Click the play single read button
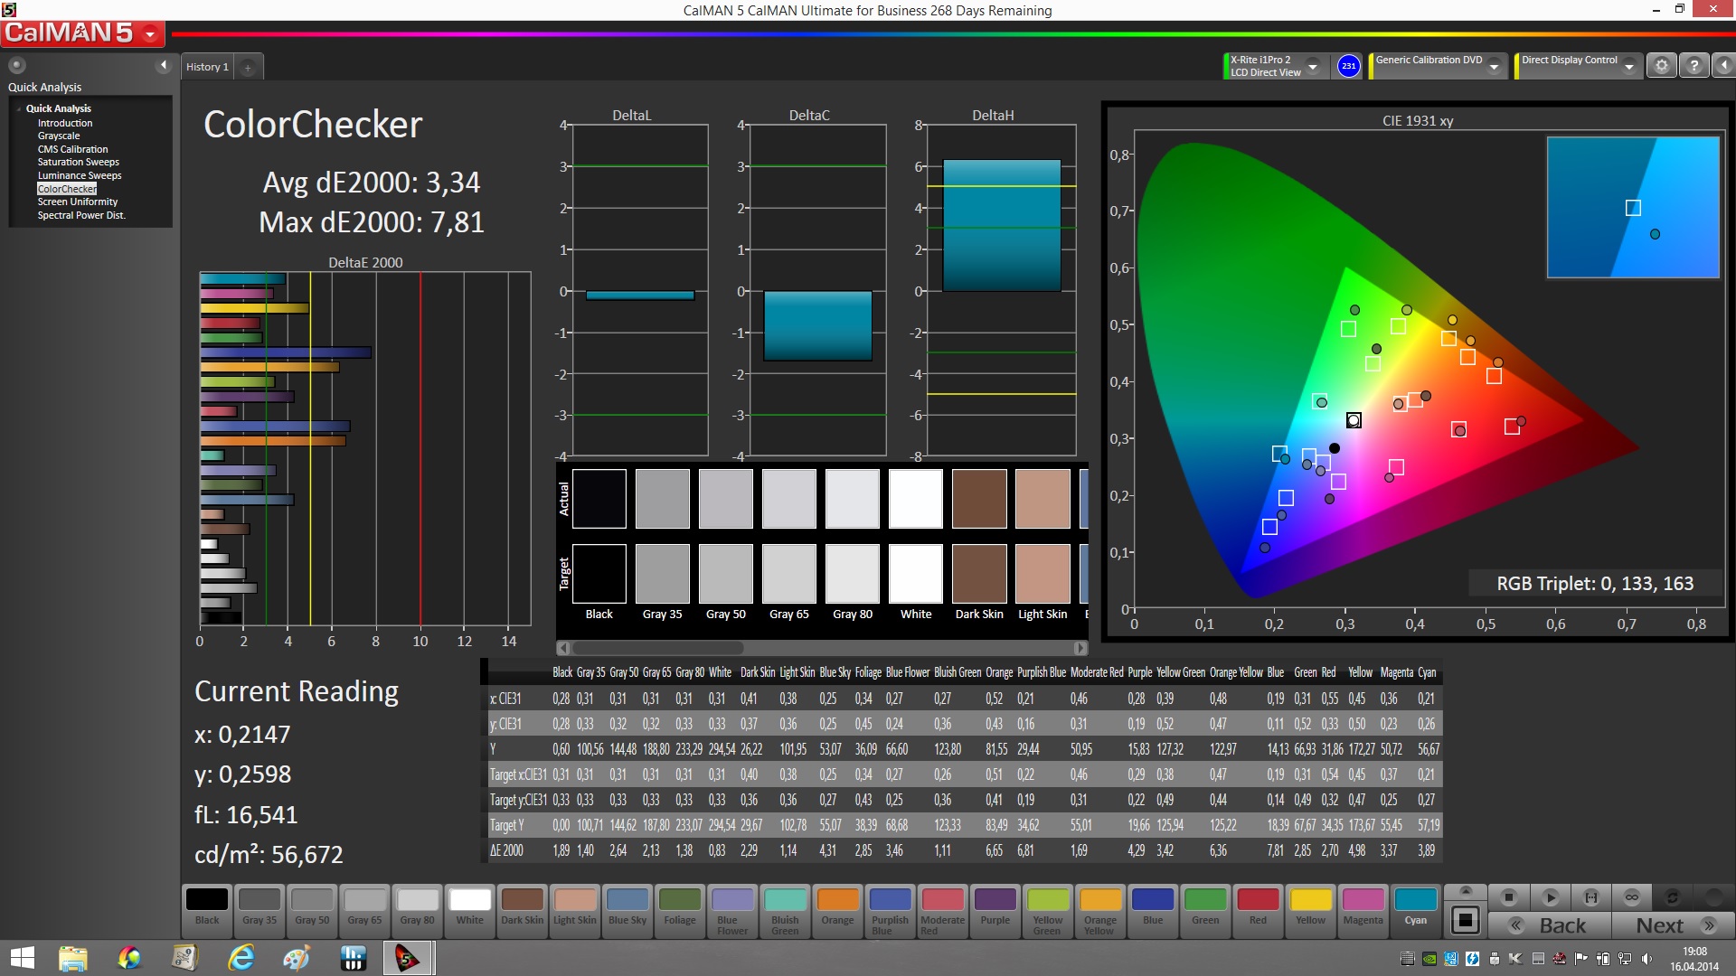 tap(1550, 897)
